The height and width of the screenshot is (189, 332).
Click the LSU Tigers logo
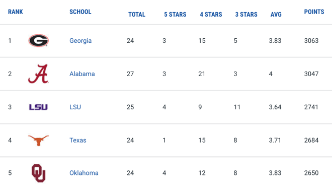pyautogui.click(x=38, y=107)
